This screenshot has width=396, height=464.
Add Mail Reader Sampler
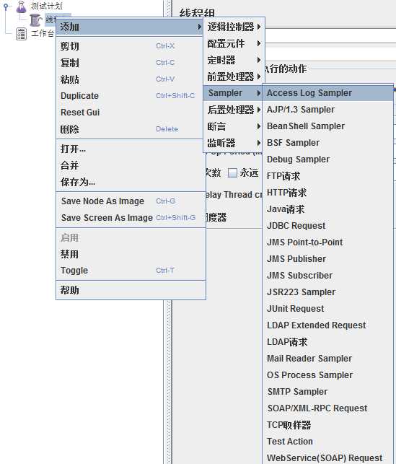tap(327, 359)
